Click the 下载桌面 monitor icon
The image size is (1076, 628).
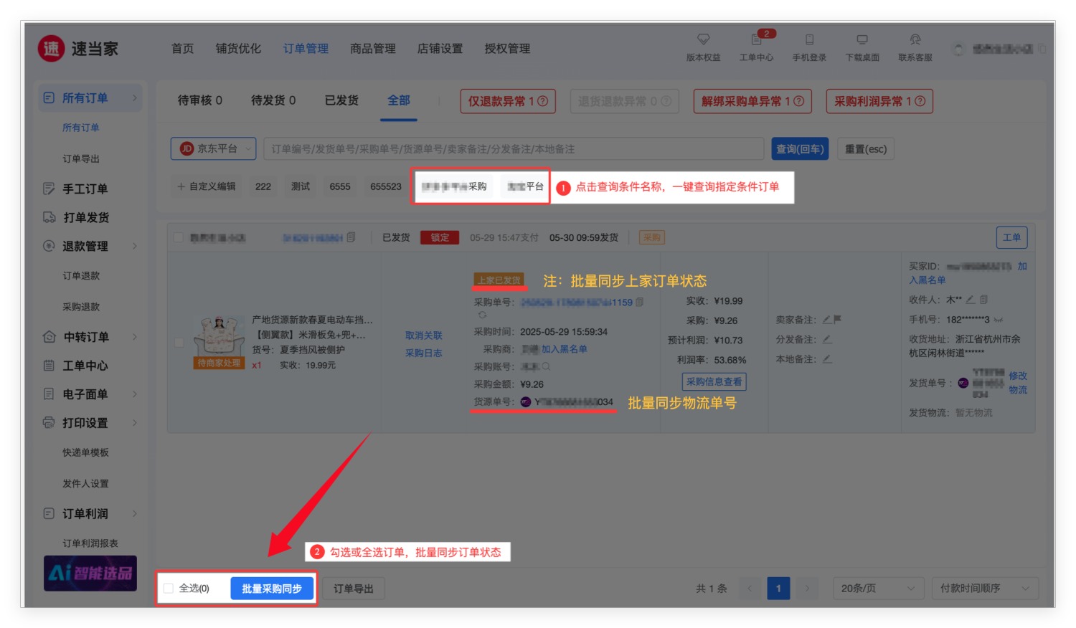click(862, 39)
